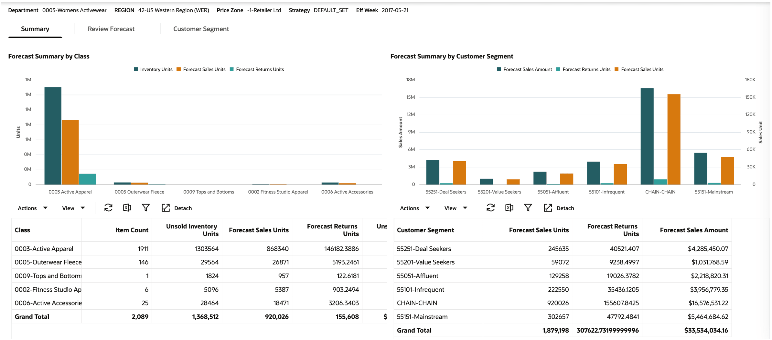772x340 pixels.
Task: Filter the Customer Segment table
Action: pos(528,208)
